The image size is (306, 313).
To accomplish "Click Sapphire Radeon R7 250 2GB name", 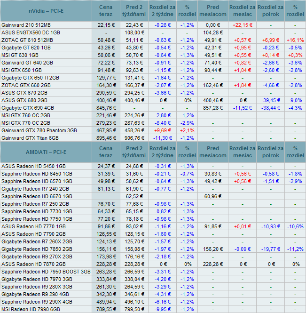I will 35,204.
